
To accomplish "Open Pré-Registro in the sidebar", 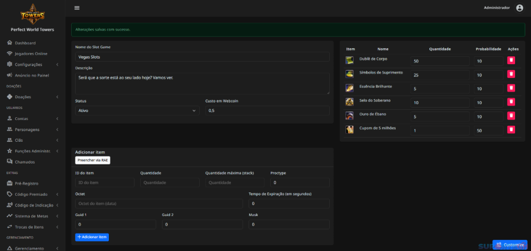I will tap(28, 184).
